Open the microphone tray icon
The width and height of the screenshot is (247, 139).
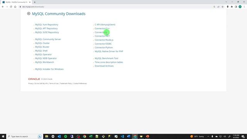[212, 136]
